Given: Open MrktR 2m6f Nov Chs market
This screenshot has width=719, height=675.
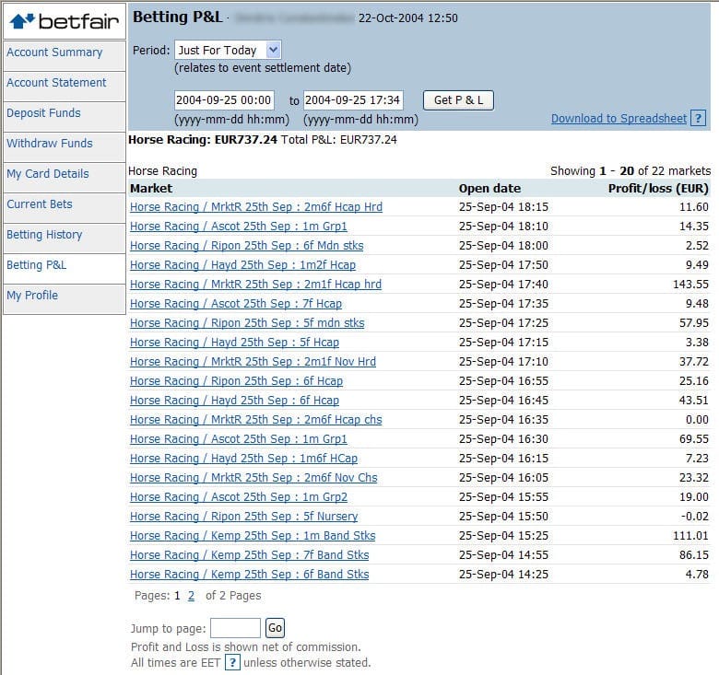Looking at the screenshot, I should click(x=253, y=478).
